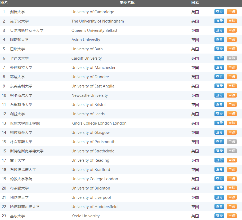
Task: Click 查看 for University of Liverpool
Action: [219, 197]
